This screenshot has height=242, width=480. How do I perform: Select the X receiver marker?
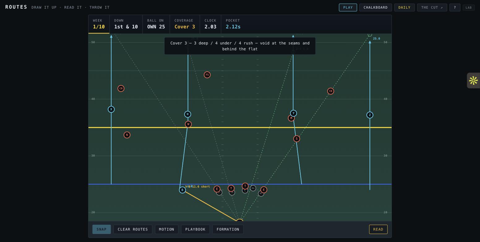111,109
